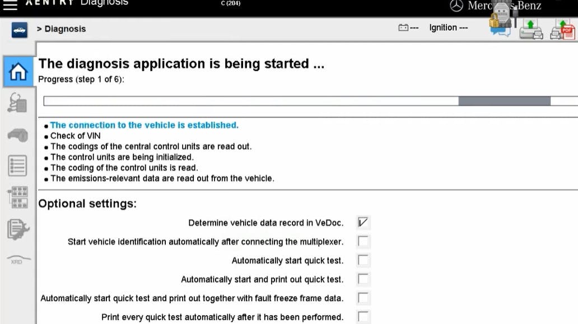Open the list view icon in sidebar
The height and width of the screenshot is (324, 578).
[17, 165]
